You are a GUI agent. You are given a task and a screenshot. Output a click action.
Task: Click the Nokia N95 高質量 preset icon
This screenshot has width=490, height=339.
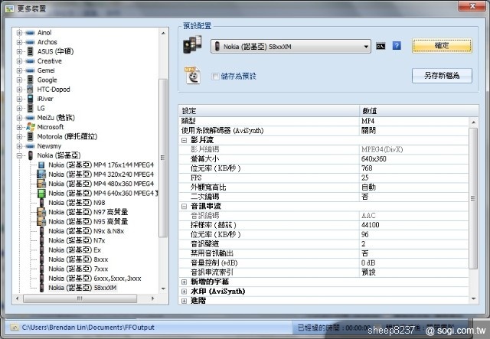point(41,221)
